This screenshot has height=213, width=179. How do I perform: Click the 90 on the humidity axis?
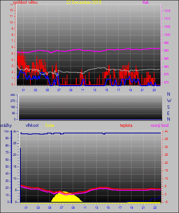(x=7, y=138)
